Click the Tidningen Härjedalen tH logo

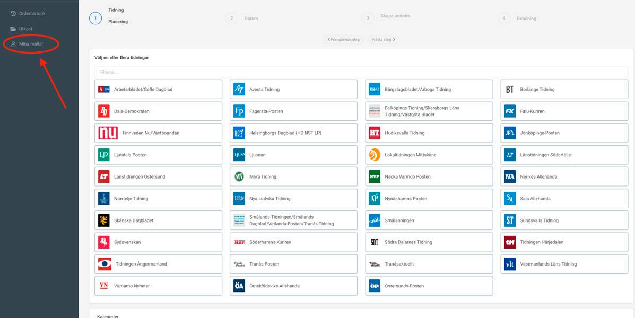(510, 242)
